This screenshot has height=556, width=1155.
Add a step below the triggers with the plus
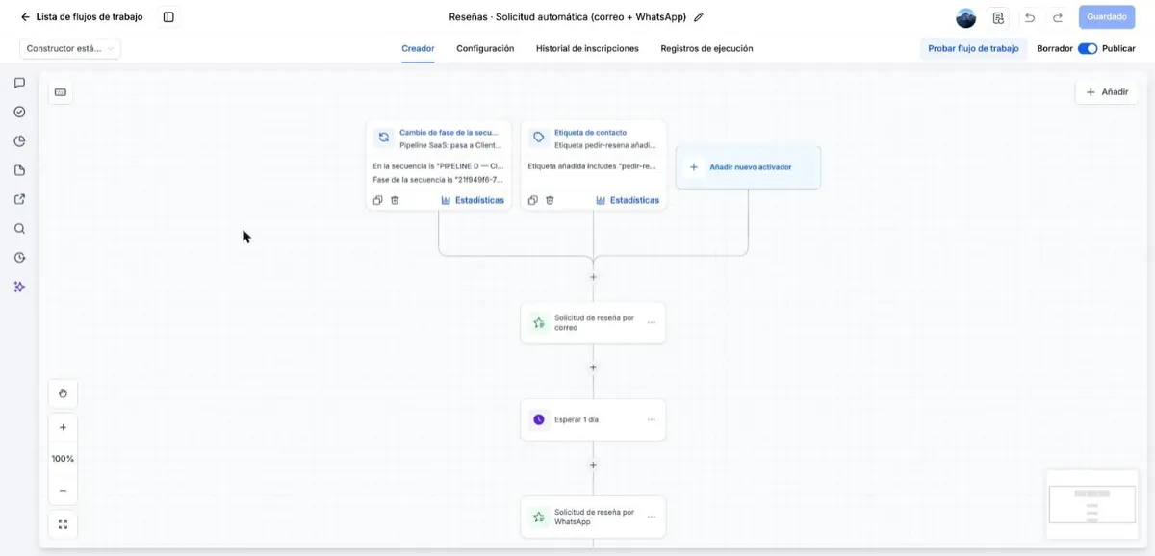593,277
